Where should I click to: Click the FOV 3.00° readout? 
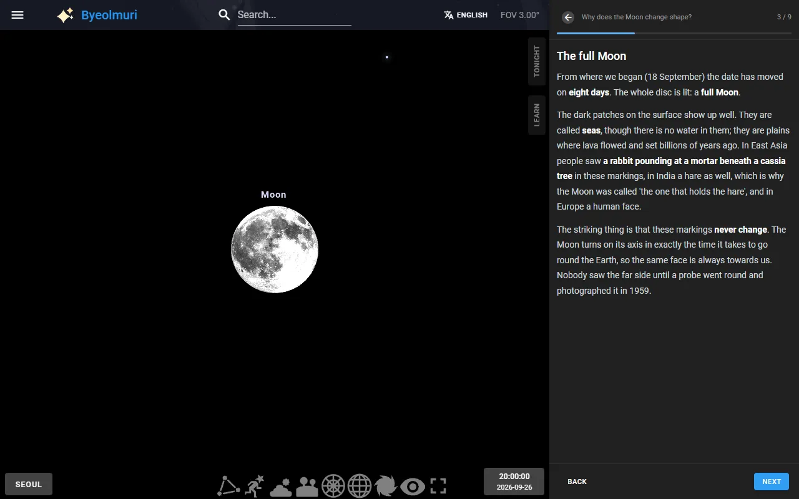[520, 15]
